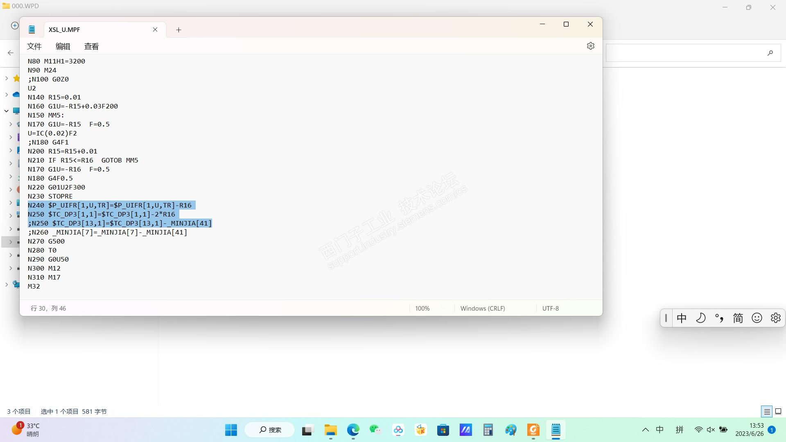Screen dimensions: 786x442
Task: Open WeChat from the taskbar
Action: (x=375, y=430)
